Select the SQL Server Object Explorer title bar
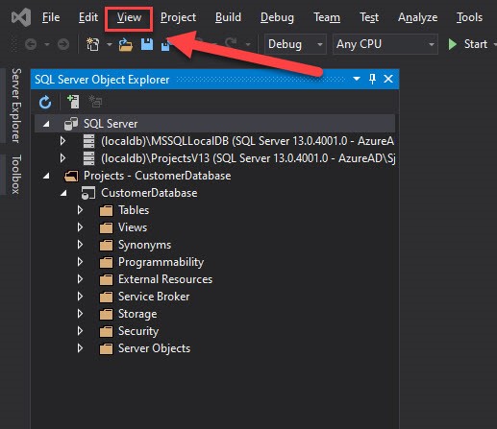The width and height of the screenshot is (497, 429). click(214, 79)
